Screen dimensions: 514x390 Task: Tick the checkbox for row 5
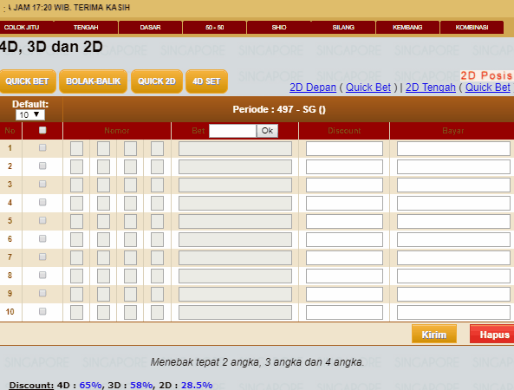click(x=42, y=220)
